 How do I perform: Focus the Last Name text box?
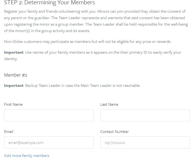coord(145,115)
